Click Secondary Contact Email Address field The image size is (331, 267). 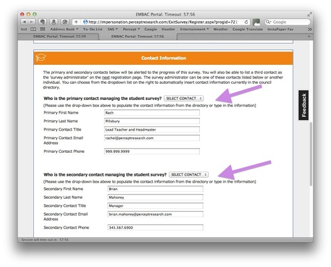point(155,214)
